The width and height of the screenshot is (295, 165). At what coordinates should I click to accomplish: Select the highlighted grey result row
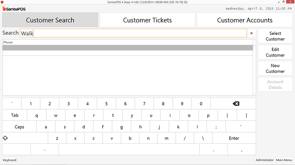[127, 48]
